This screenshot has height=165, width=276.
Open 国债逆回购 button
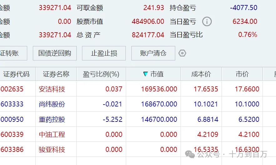pos(55,53)
